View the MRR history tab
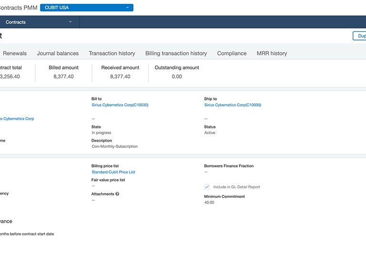The width and height of the screenshot is (366, 255). click(x=272, y=53)
